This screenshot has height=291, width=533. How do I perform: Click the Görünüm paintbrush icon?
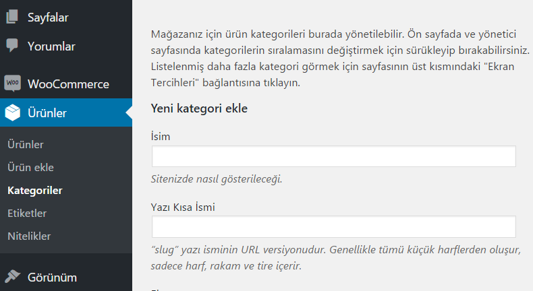pos(12,277)
